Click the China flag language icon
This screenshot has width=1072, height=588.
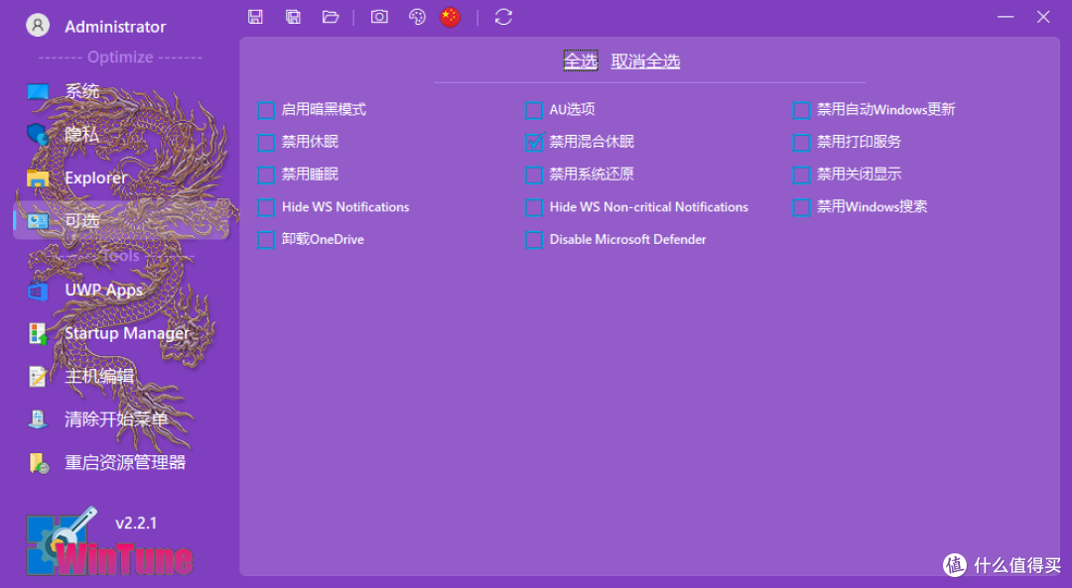(450, 17)
